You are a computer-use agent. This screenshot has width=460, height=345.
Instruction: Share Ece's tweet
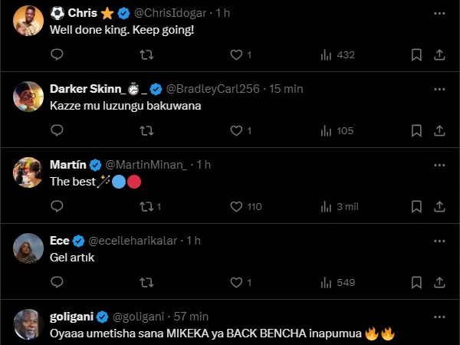pos(439,282)
